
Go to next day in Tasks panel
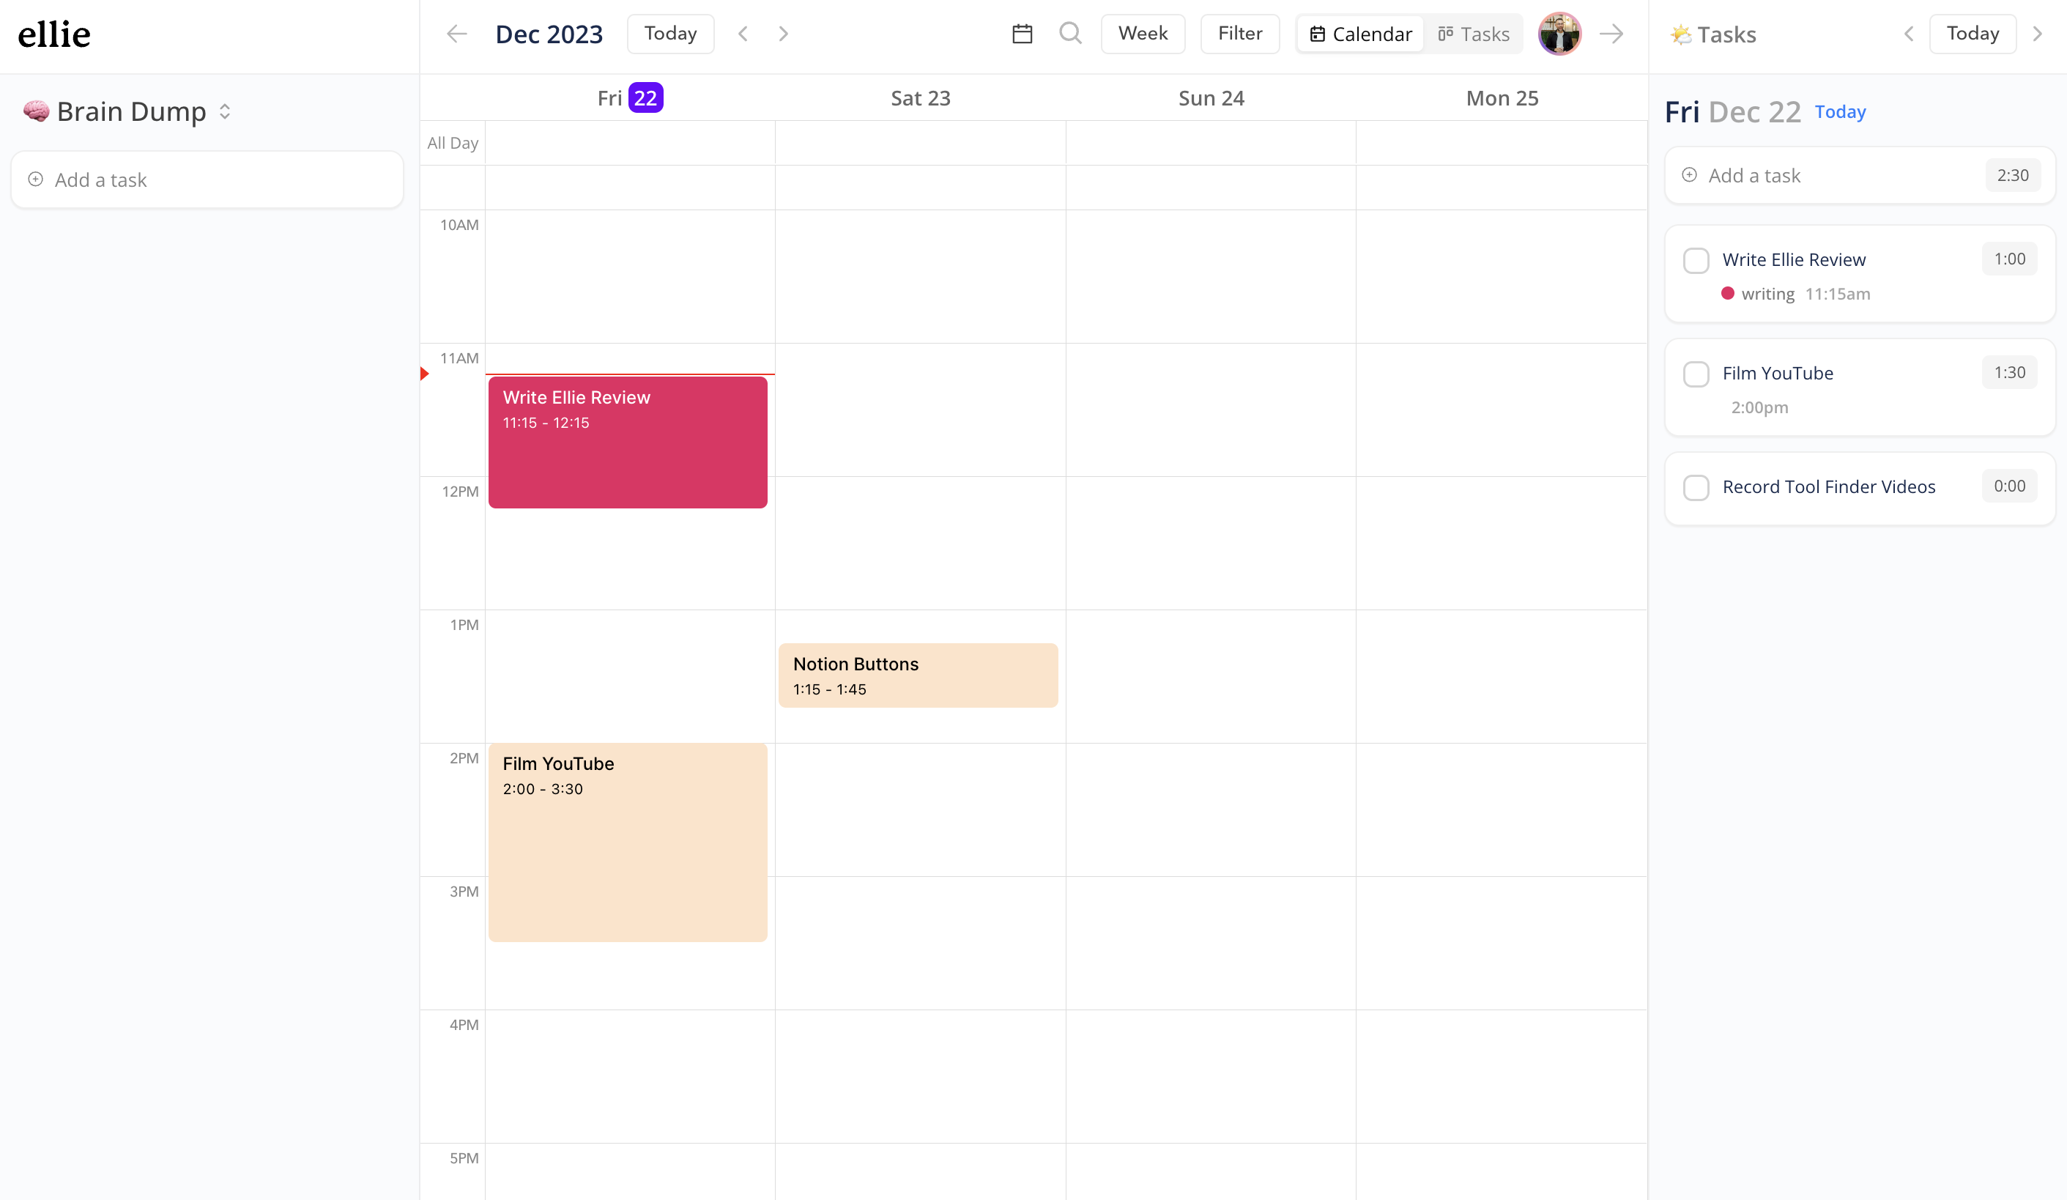point(2038,34)
